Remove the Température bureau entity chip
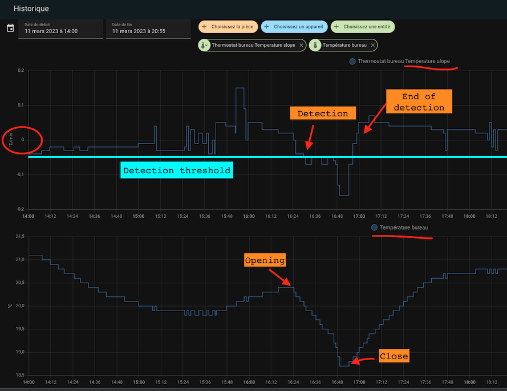Screen dimensions: 507x391 (x=373, y=45)
